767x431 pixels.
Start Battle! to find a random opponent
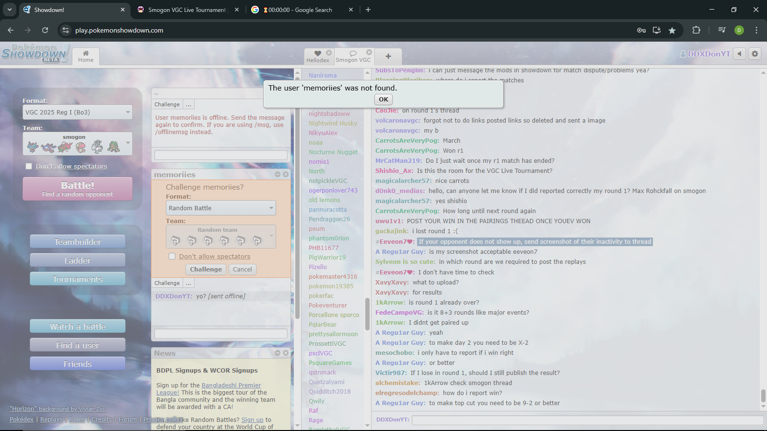coord(78,189)
